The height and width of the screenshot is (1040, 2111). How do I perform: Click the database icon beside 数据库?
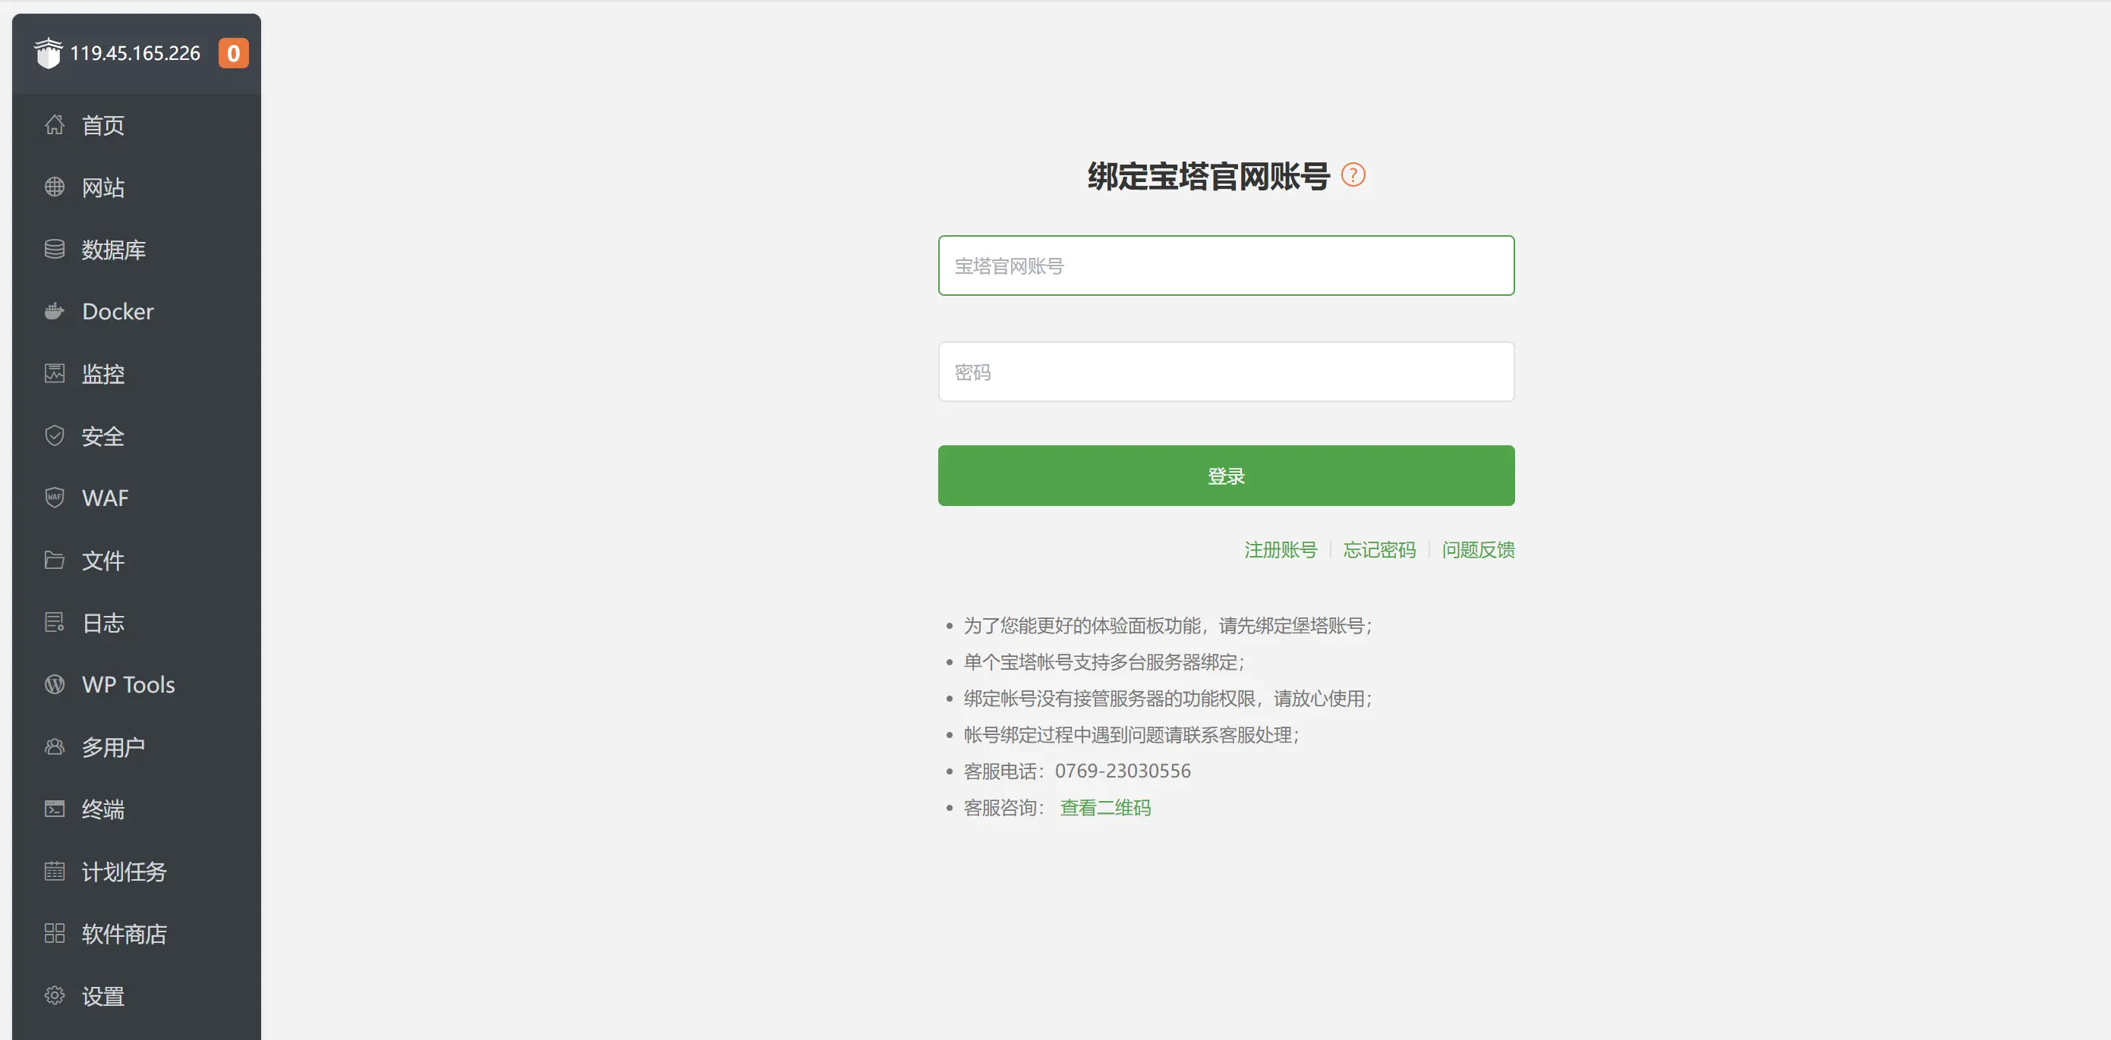tap(54, 249)
